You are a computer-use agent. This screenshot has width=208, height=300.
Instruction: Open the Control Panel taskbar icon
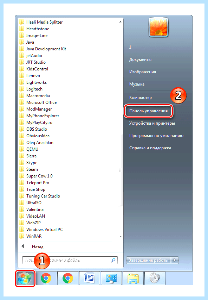tap(111, 279)
